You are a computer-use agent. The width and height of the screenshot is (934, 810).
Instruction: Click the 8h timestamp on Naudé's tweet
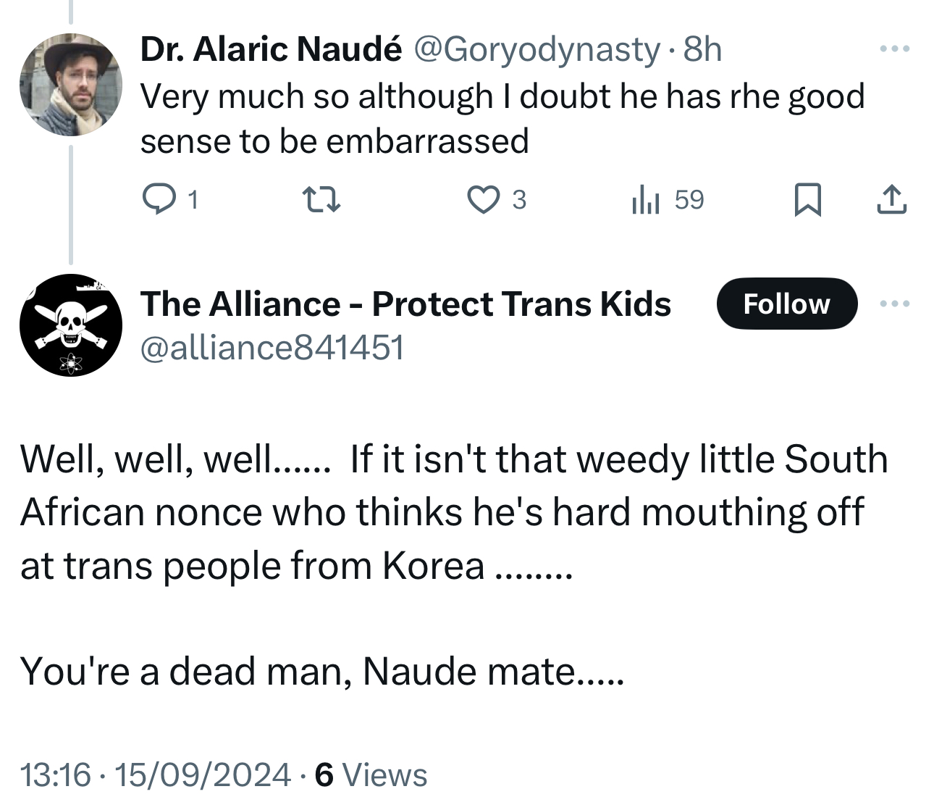[x=702, y=49]
